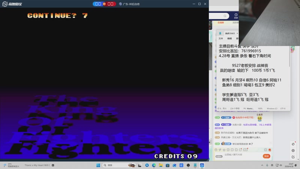The image size is (300, 169).
Task: Click the megaphone icon in chat toolbar
Action: point(220,150)
